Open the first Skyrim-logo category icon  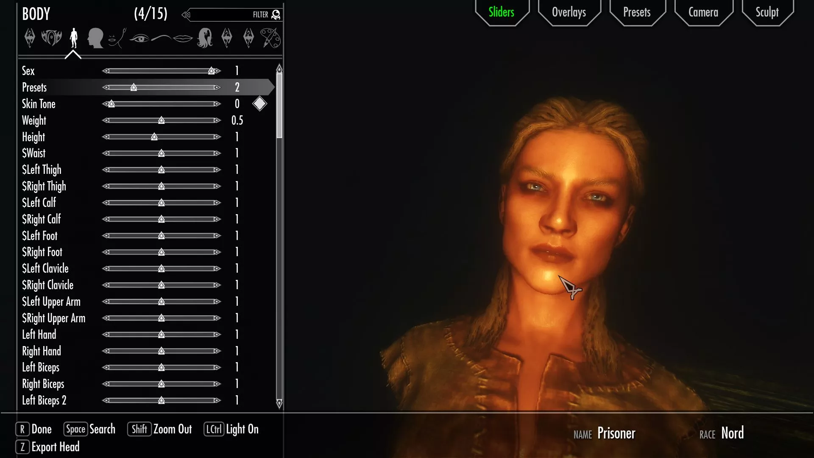[30, 38]
